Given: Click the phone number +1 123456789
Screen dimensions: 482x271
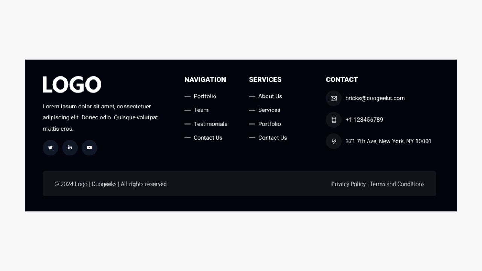Looking at the screenshot, I should coord(364,120).
